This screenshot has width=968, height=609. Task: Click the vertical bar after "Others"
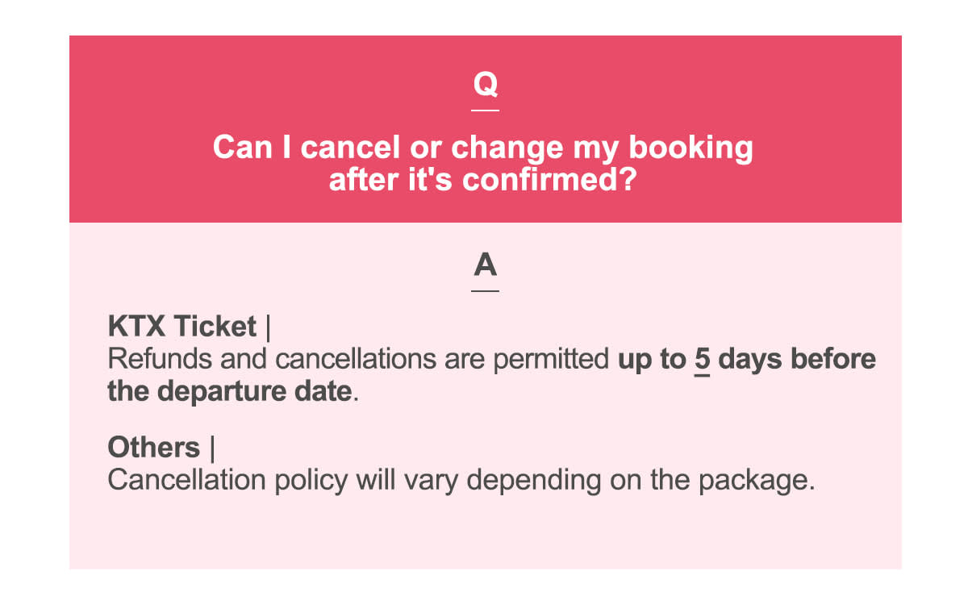coord(211,448)
